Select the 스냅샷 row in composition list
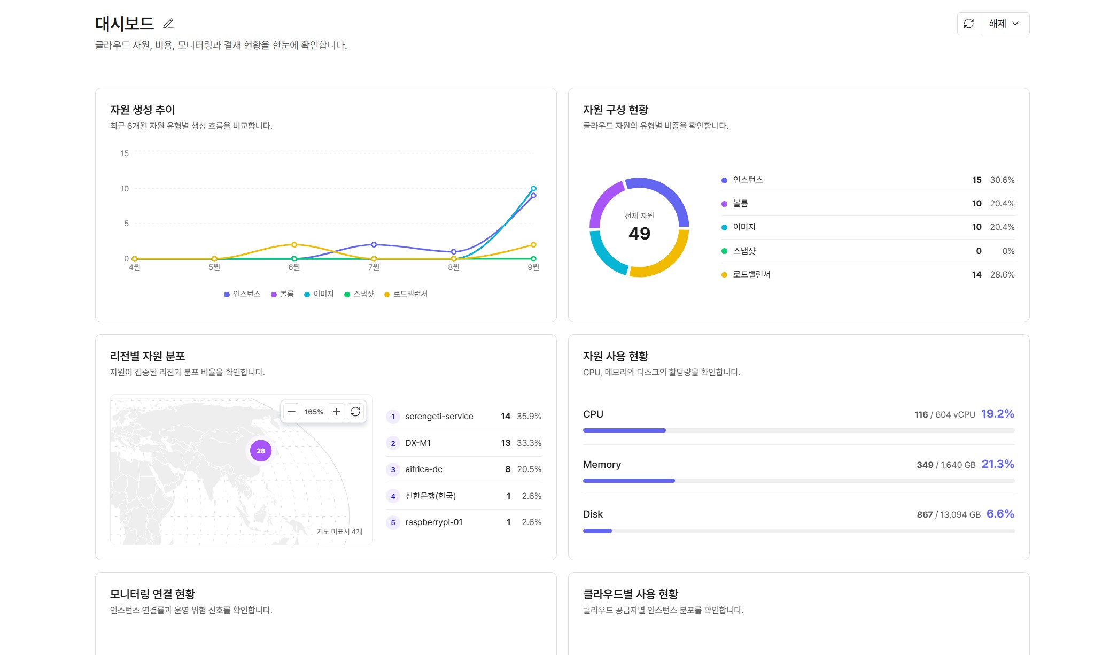Viewport: 1110px width, 655px height. point(868,251)
